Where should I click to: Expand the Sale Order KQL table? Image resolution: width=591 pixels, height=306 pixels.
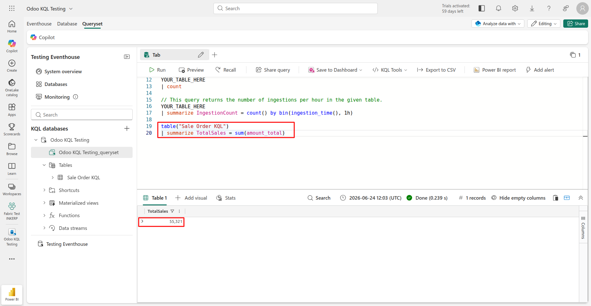53,177
